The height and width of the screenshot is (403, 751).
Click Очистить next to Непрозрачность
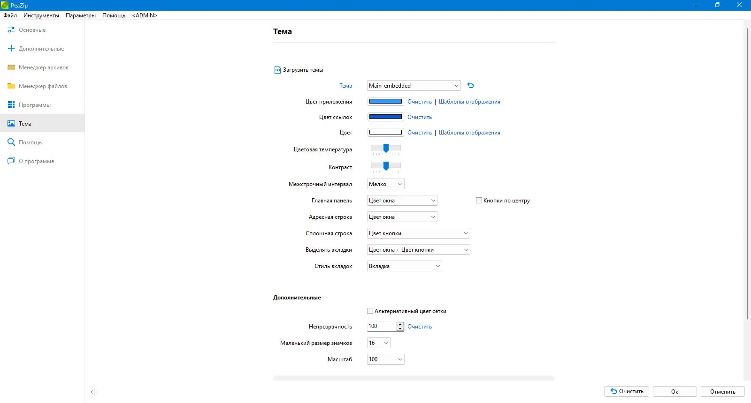(x=419, y=326)
